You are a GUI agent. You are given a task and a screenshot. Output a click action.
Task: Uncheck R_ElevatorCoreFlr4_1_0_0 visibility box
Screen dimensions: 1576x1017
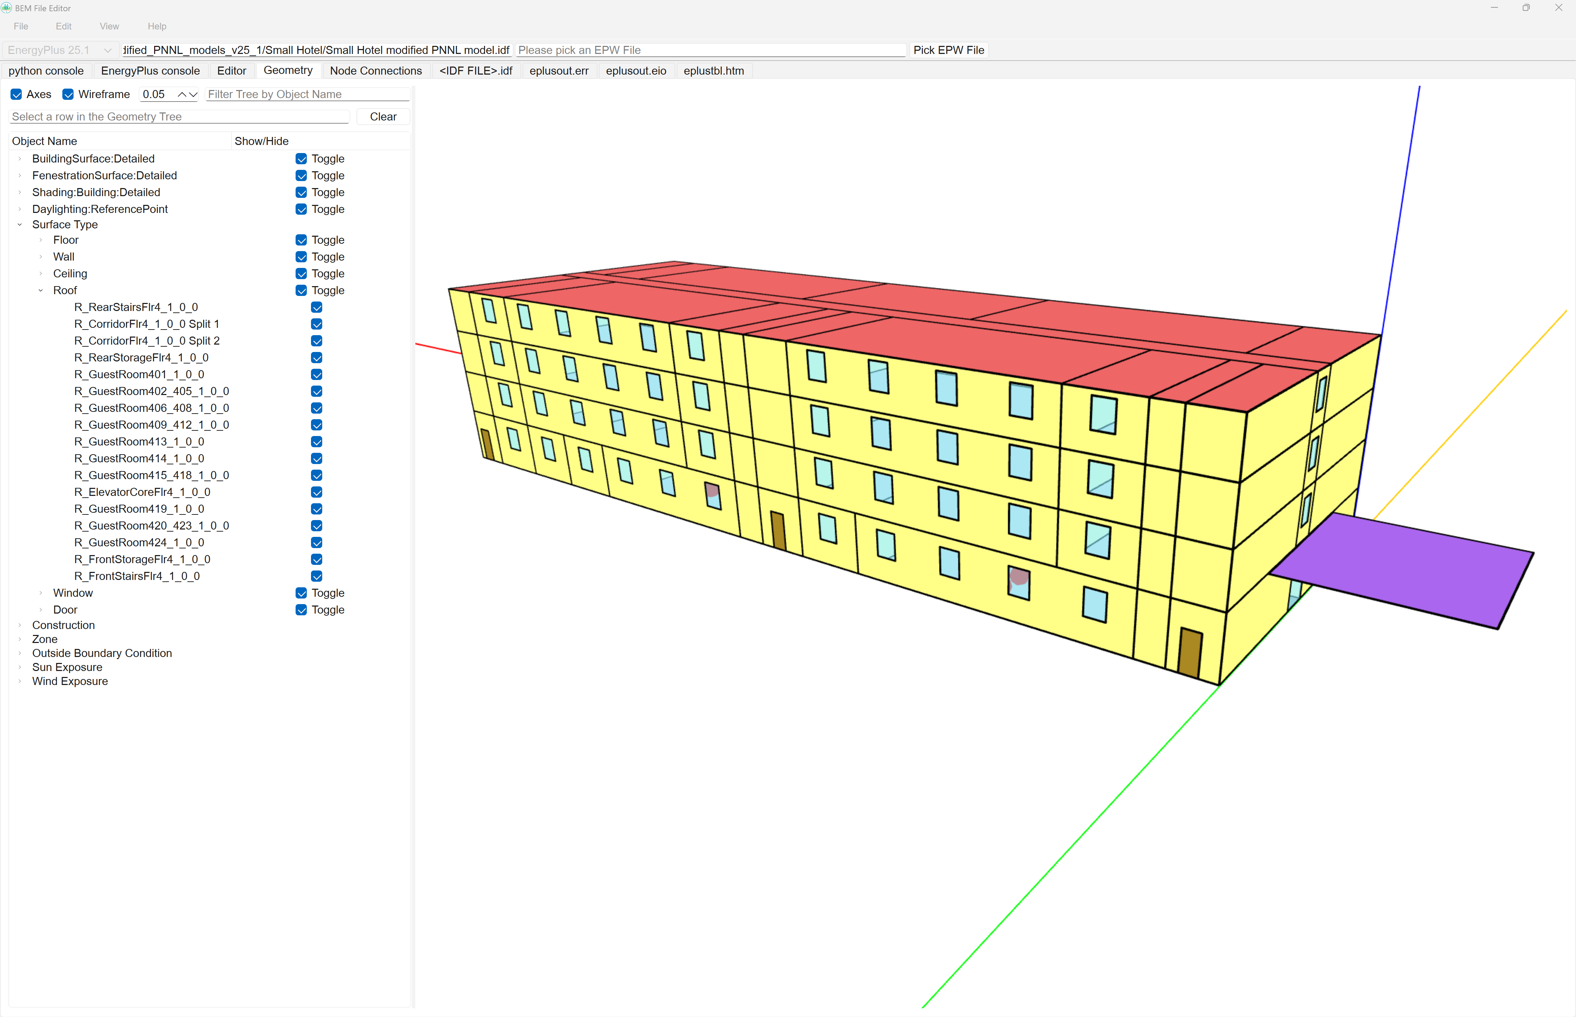pos(317,492)
